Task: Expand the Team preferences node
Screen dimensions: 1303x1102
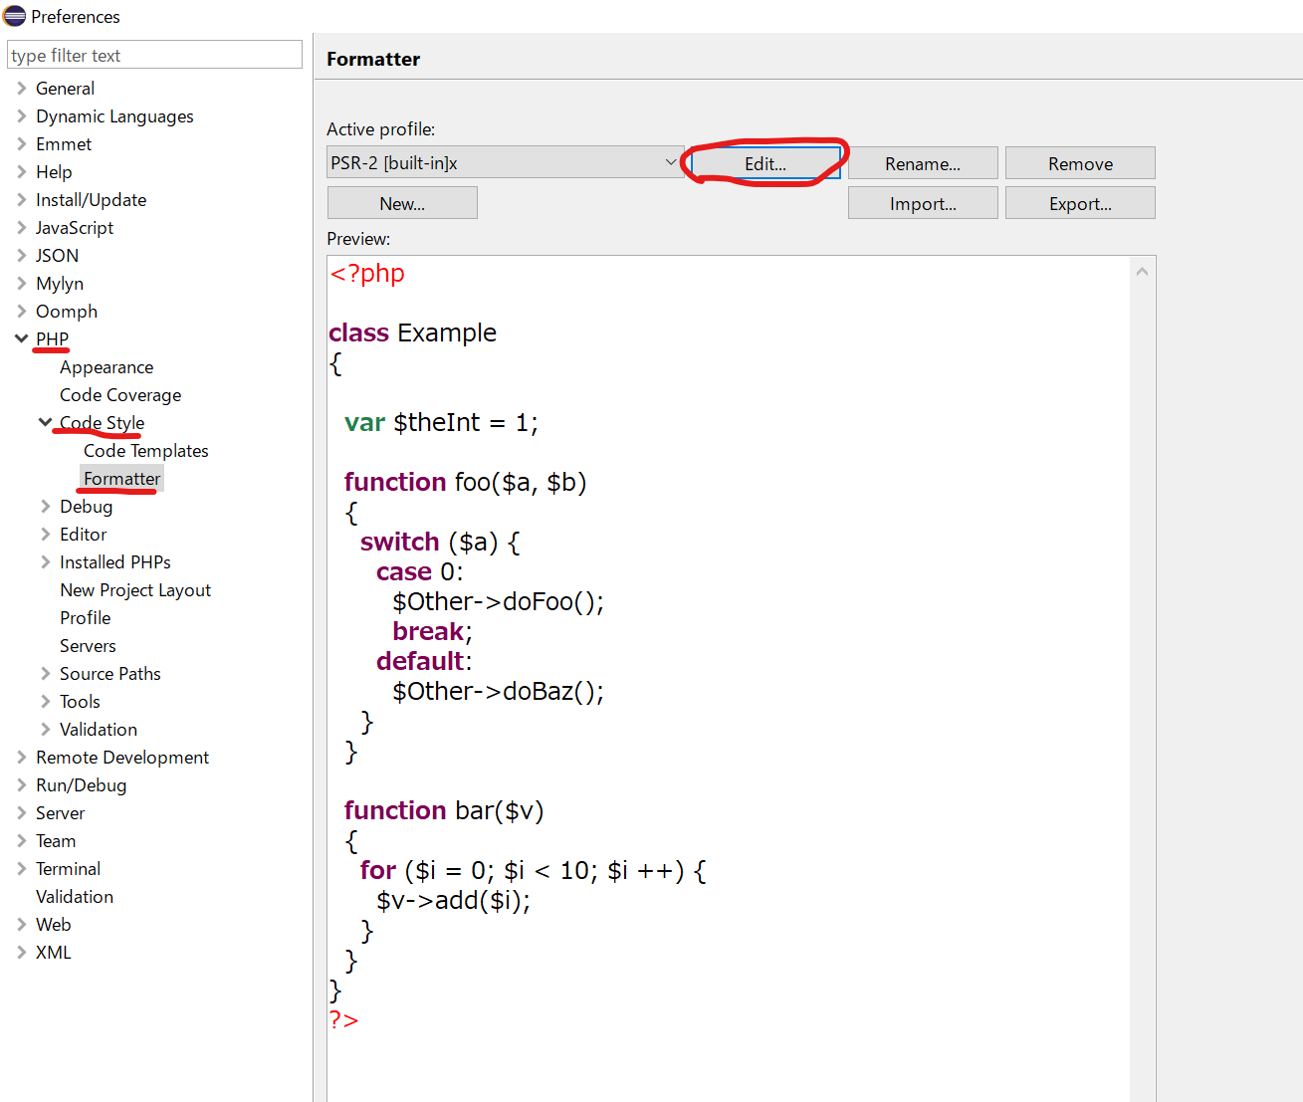Action: (x=21, y=840)
